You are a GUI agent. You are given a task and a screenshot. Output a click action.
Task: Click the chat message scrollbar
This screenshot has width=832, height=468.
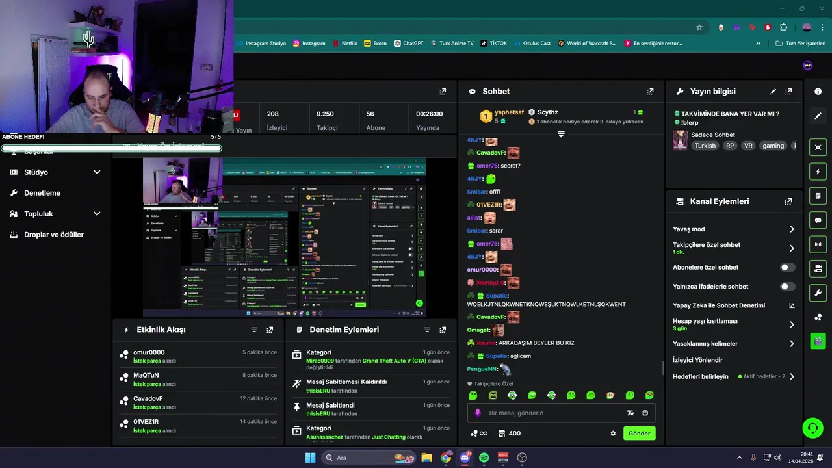[x=663, y=368]
